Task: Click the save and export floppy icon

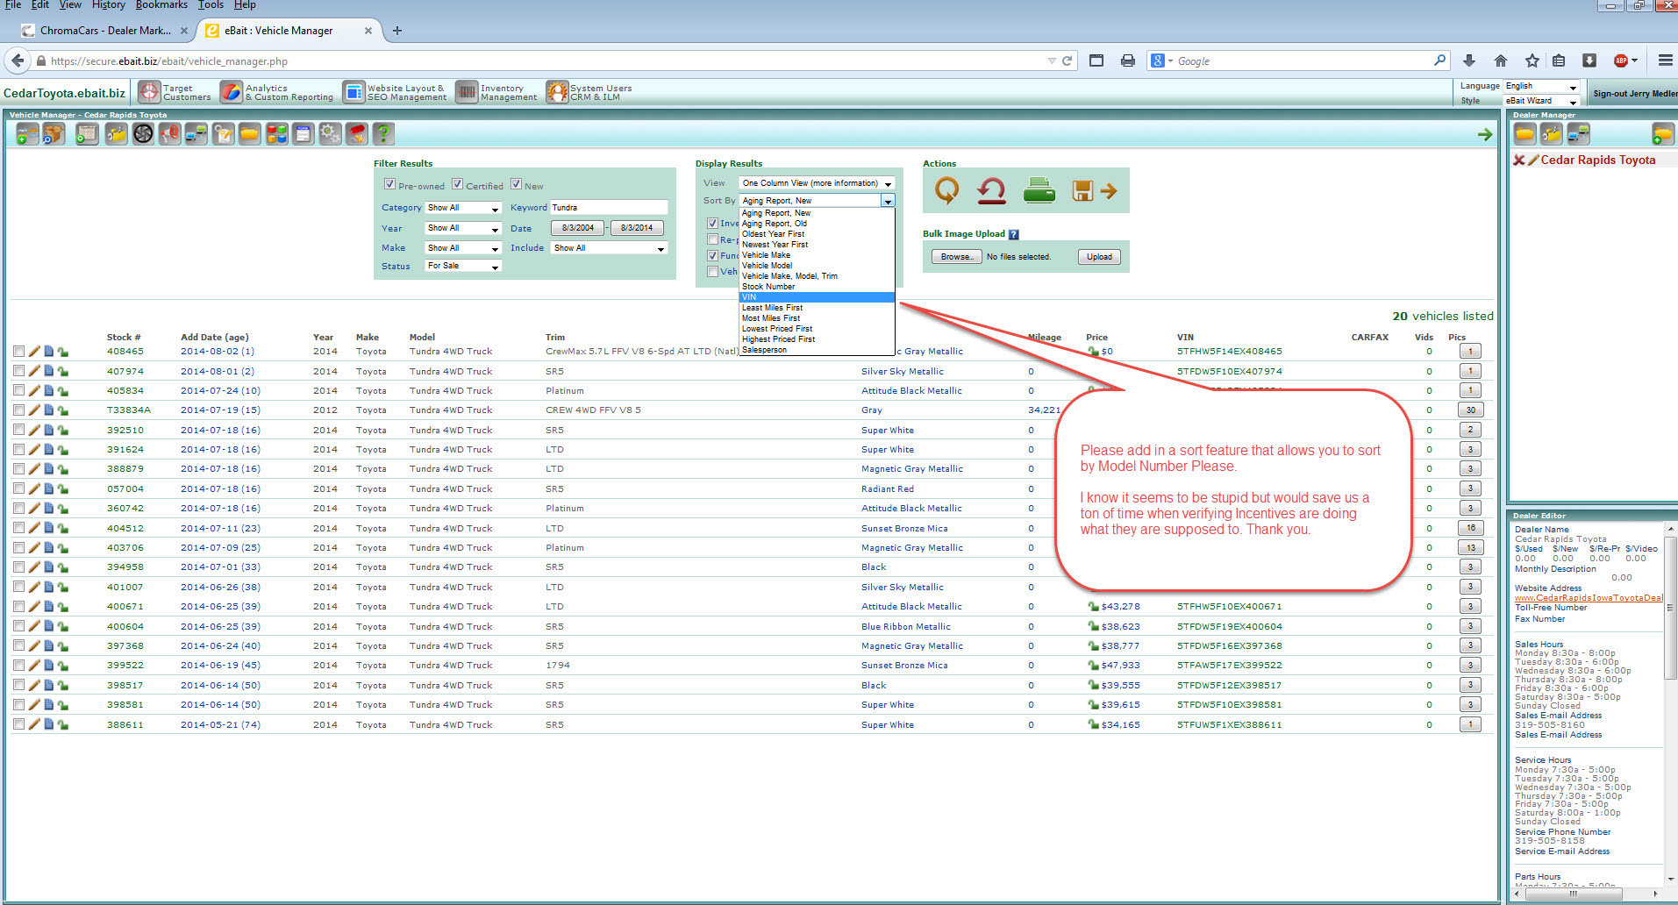Action: click(1094, 190)
